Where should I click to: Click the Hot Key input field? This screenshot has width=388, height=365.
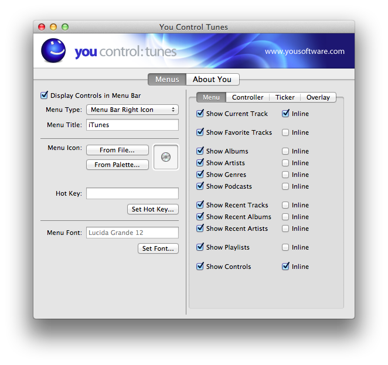[x=132, y=193]
